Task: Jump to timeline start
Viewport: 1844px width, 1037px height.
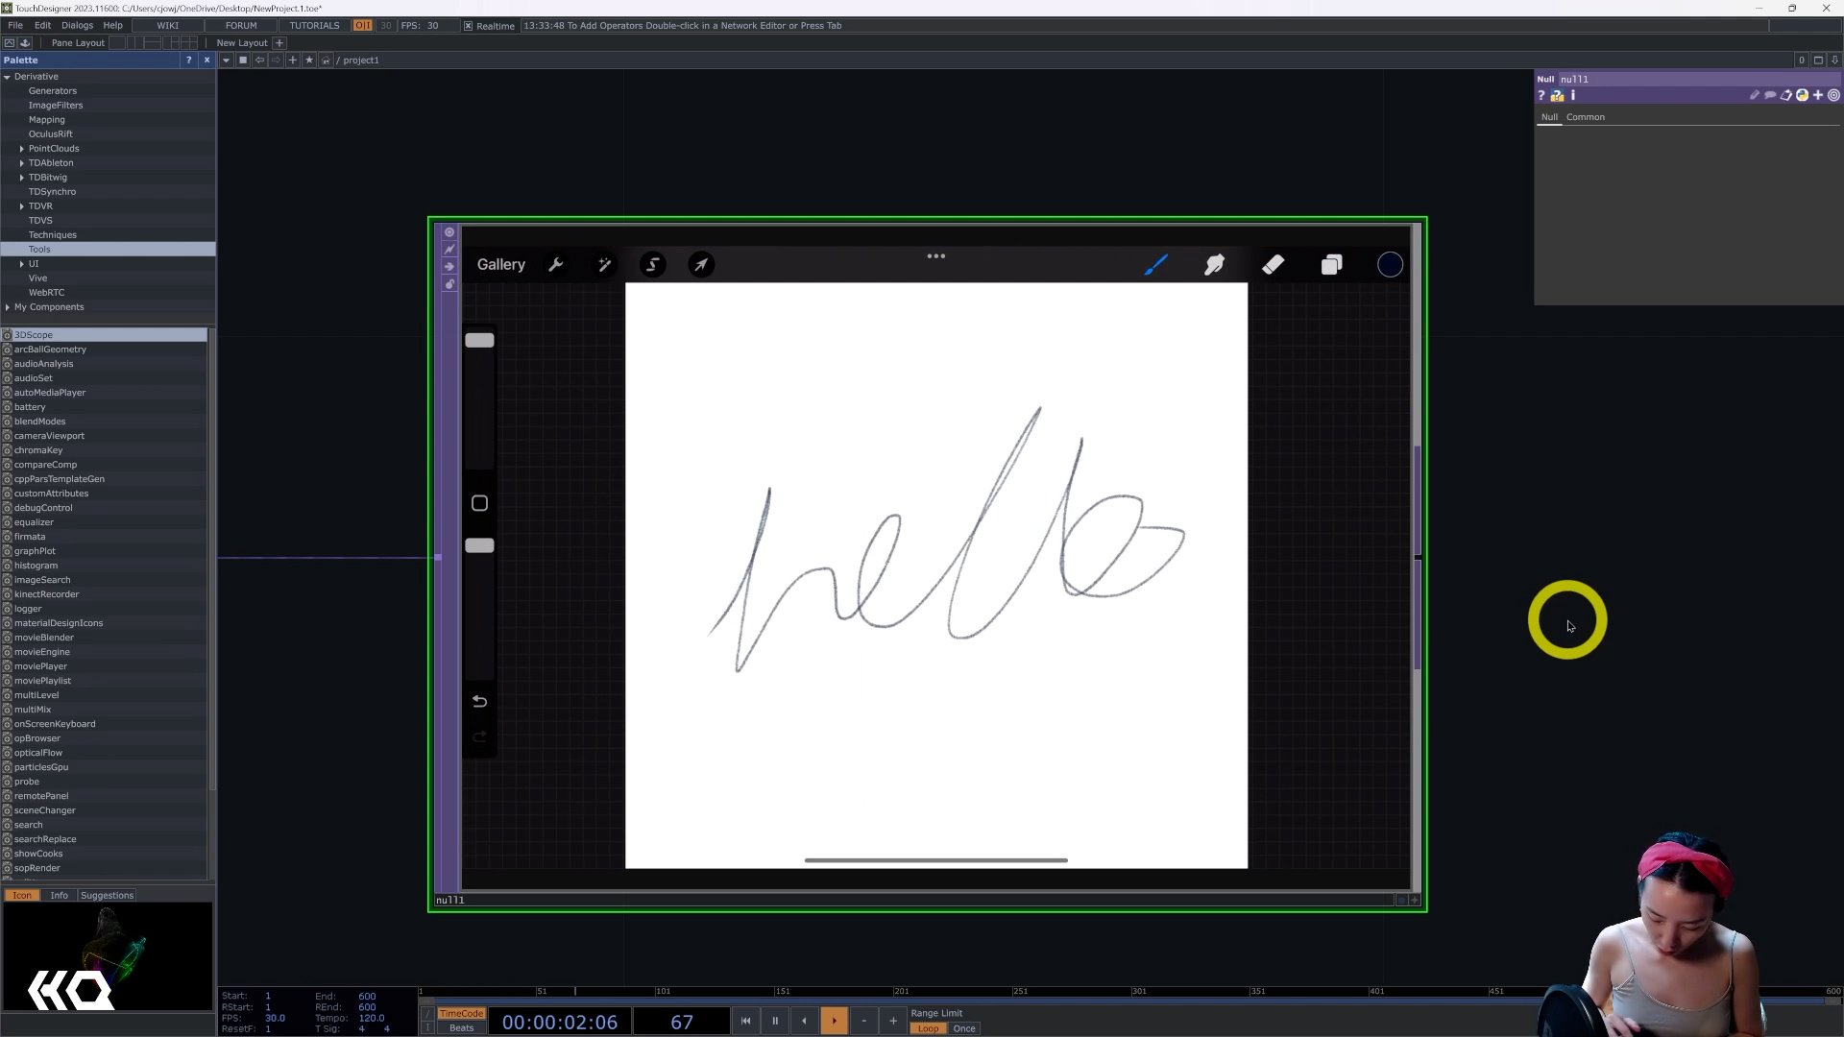Action: 745,1022
